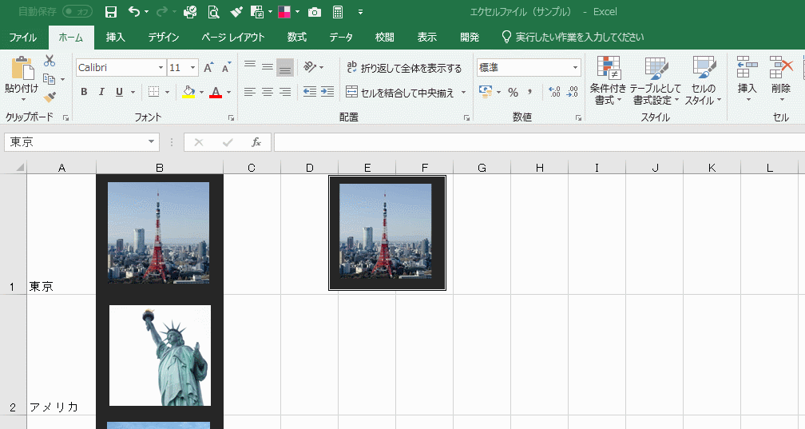Image resolution: width=805 pixels, height=429 pixels.
Task: Click the center align text icon
Action: pos(268,92)
